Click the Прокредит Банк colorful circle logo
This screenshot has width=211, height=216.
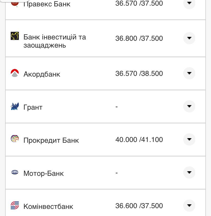15,139
